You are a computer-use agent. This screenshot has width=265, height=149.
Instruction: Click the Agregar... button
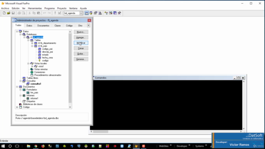[x=81, y=37]
